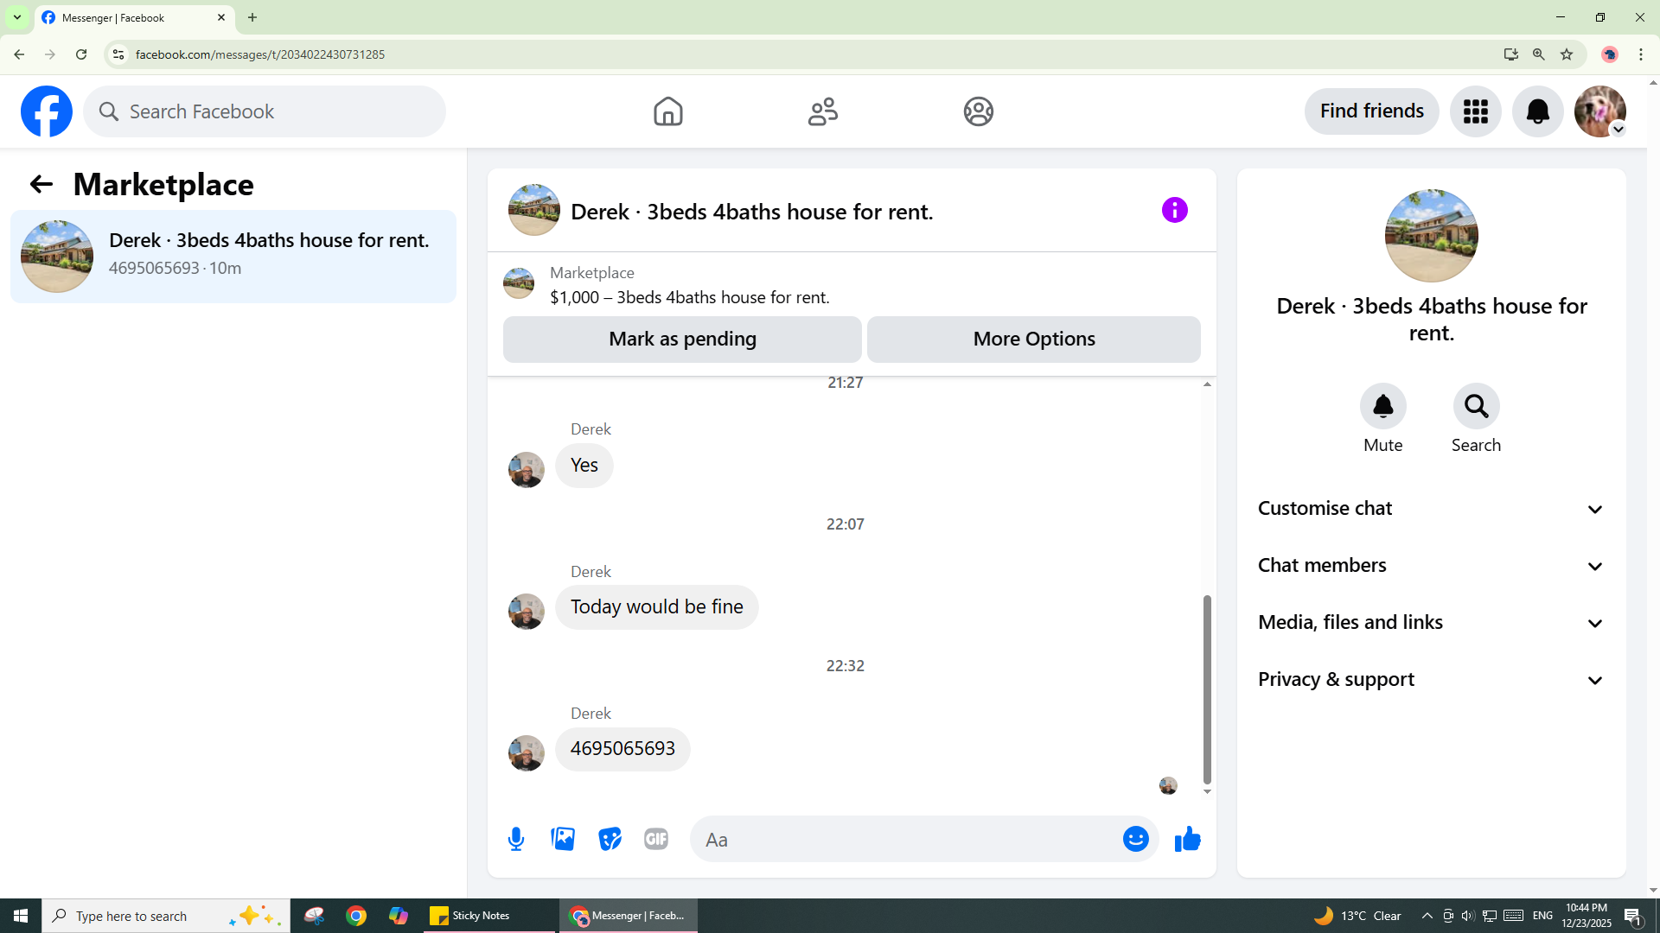Click the voice clip microphone icon
1660x933 pixels.
click(516, 839)
